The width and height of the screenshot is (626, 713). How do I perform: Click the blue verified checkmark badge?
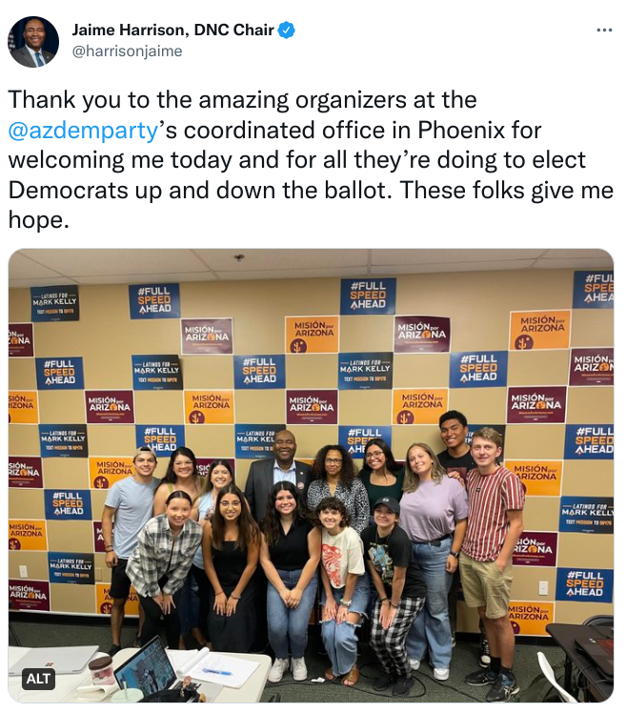(287, 30)
